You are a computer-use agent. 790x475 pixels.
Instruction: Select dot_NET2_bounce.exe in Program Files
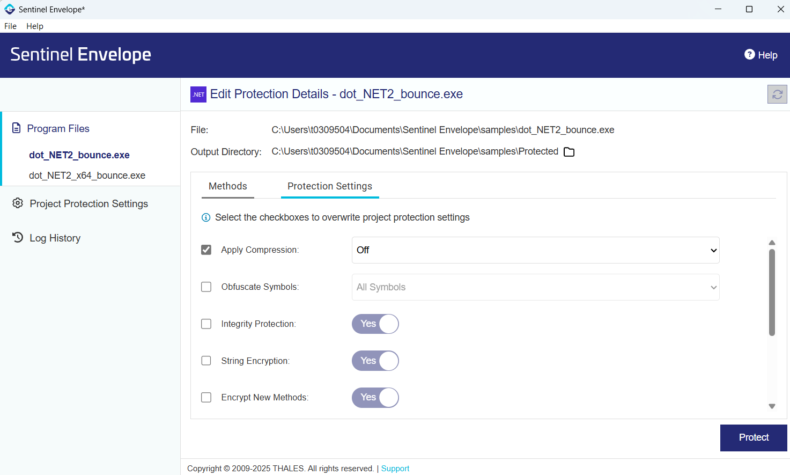(x=79, y=155)
